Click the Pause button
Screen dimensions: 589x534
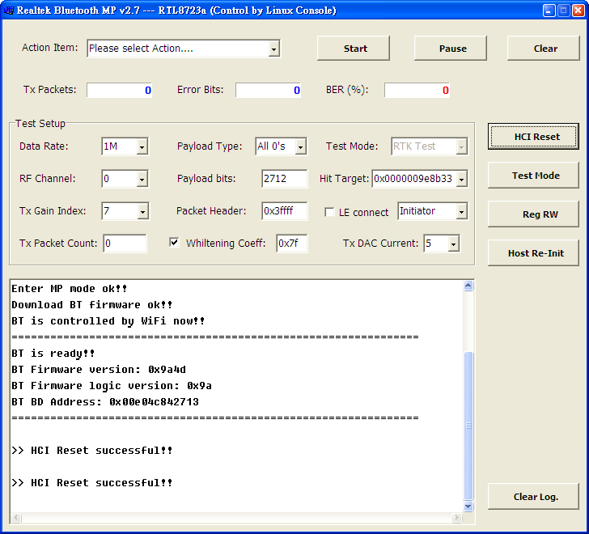coord(451,49)
